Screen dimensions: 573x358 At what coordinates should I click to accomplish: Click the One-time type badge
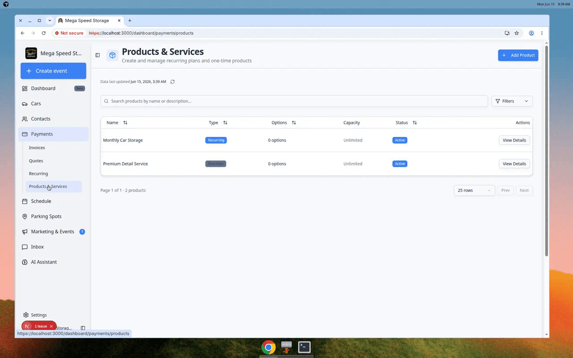pyautogui.click(x=216, y=164)
